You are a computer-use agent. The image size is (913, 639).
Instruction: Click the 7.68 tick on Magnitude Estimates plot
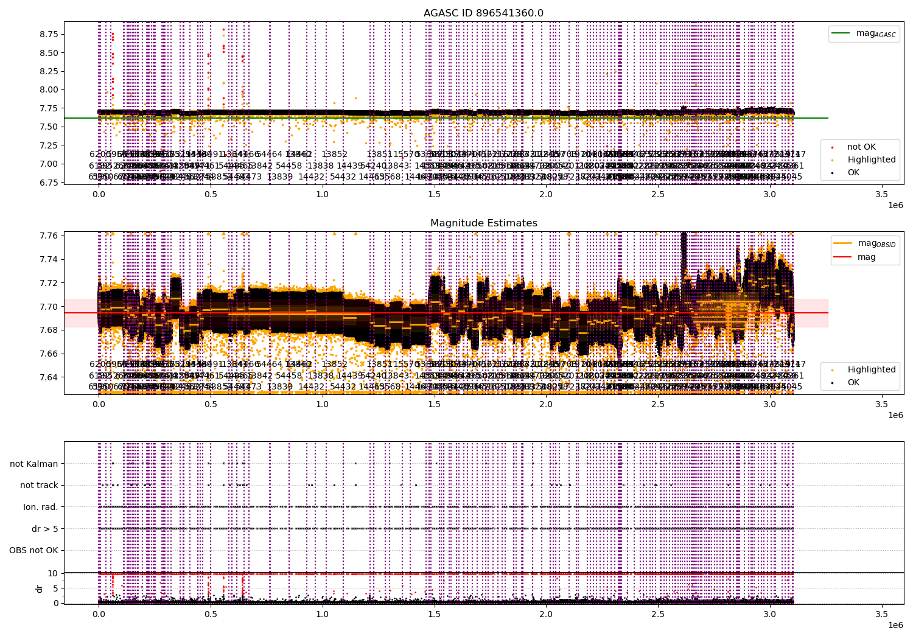pos(48,330)
